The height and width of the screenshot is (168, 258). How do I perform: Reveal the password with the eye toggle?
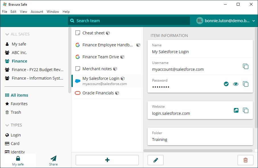tap(236, 84)
